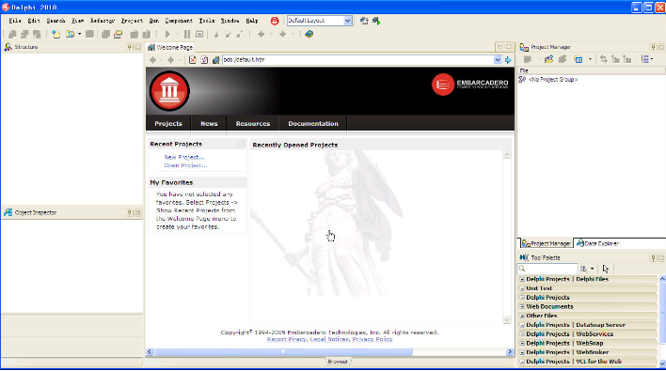
Task: Click the red Welcome Page museum logo
Action: [x=169, y=91]
